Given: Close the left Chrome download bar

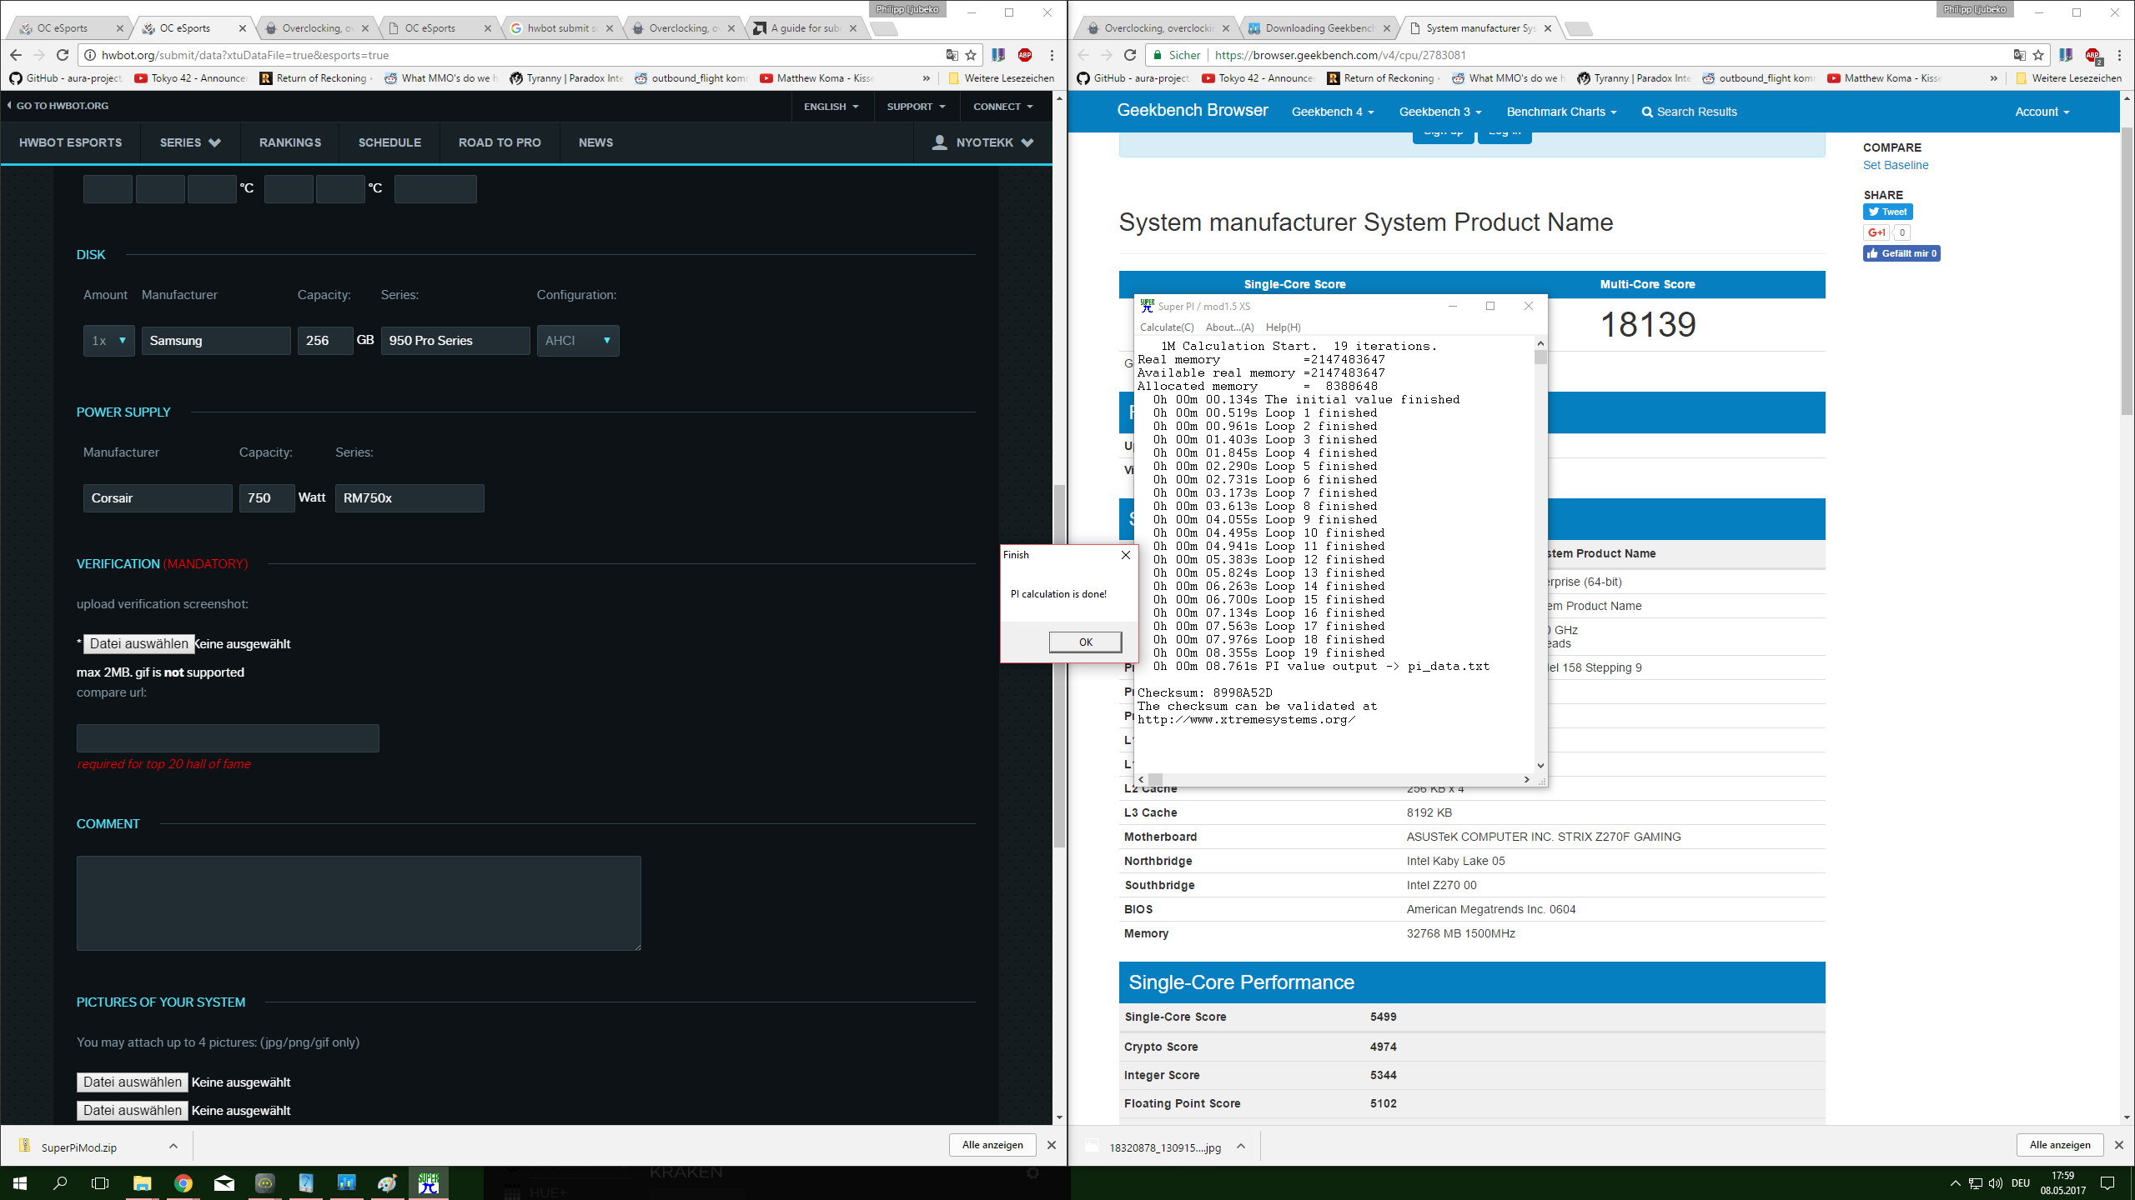Looking at the screenshot, I should [x=1052, y=1145].
